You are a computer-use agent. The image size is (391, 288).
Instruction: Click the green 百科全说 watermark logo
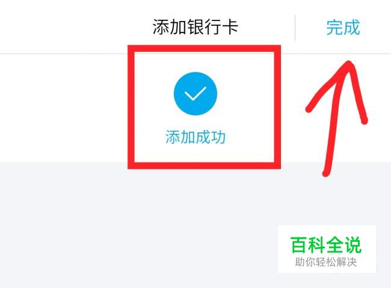click(x=325, y=245)
